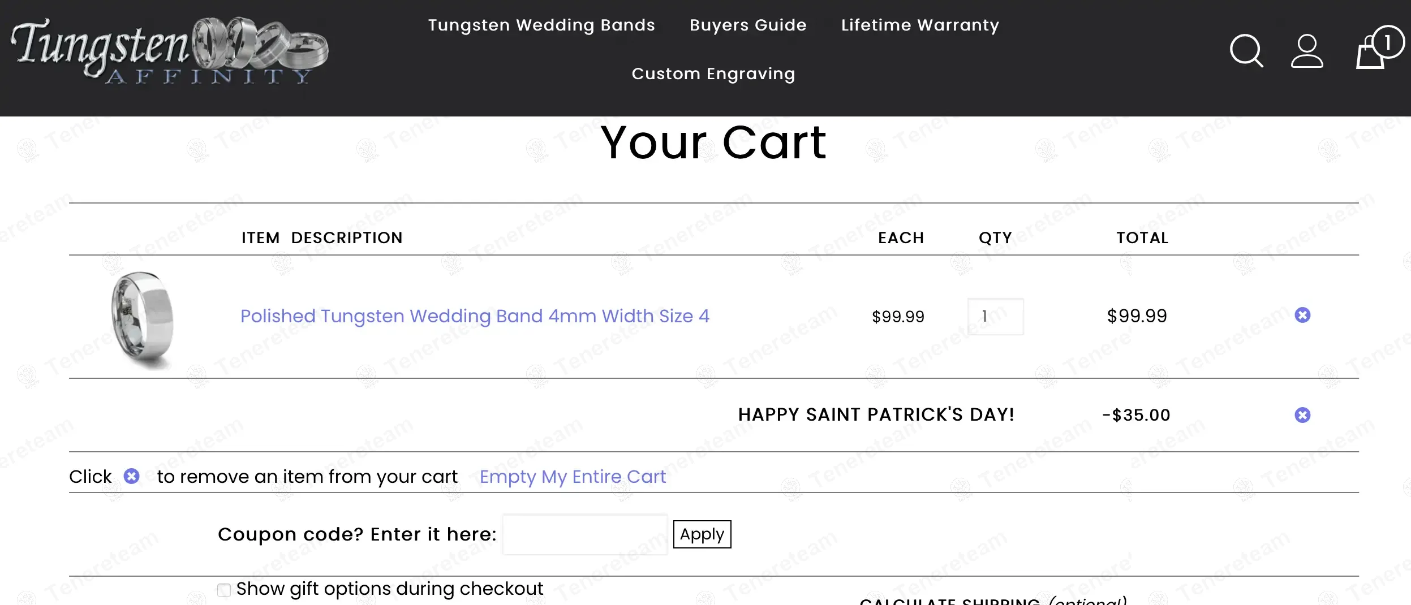
Task: Enable Show gift options during checkout checkbox
Action: coord(224,590)
